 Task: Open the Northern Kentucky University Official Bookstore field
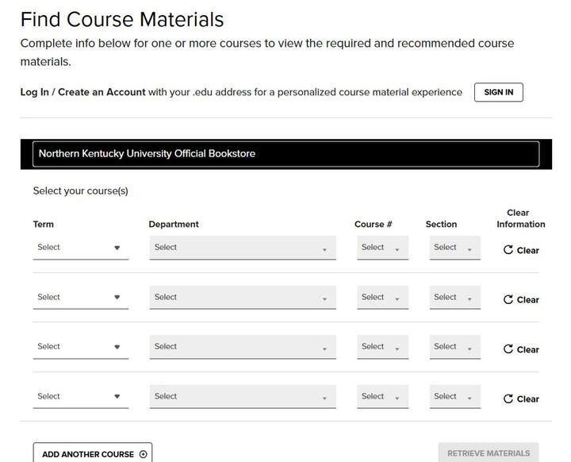tap(285, 154)
